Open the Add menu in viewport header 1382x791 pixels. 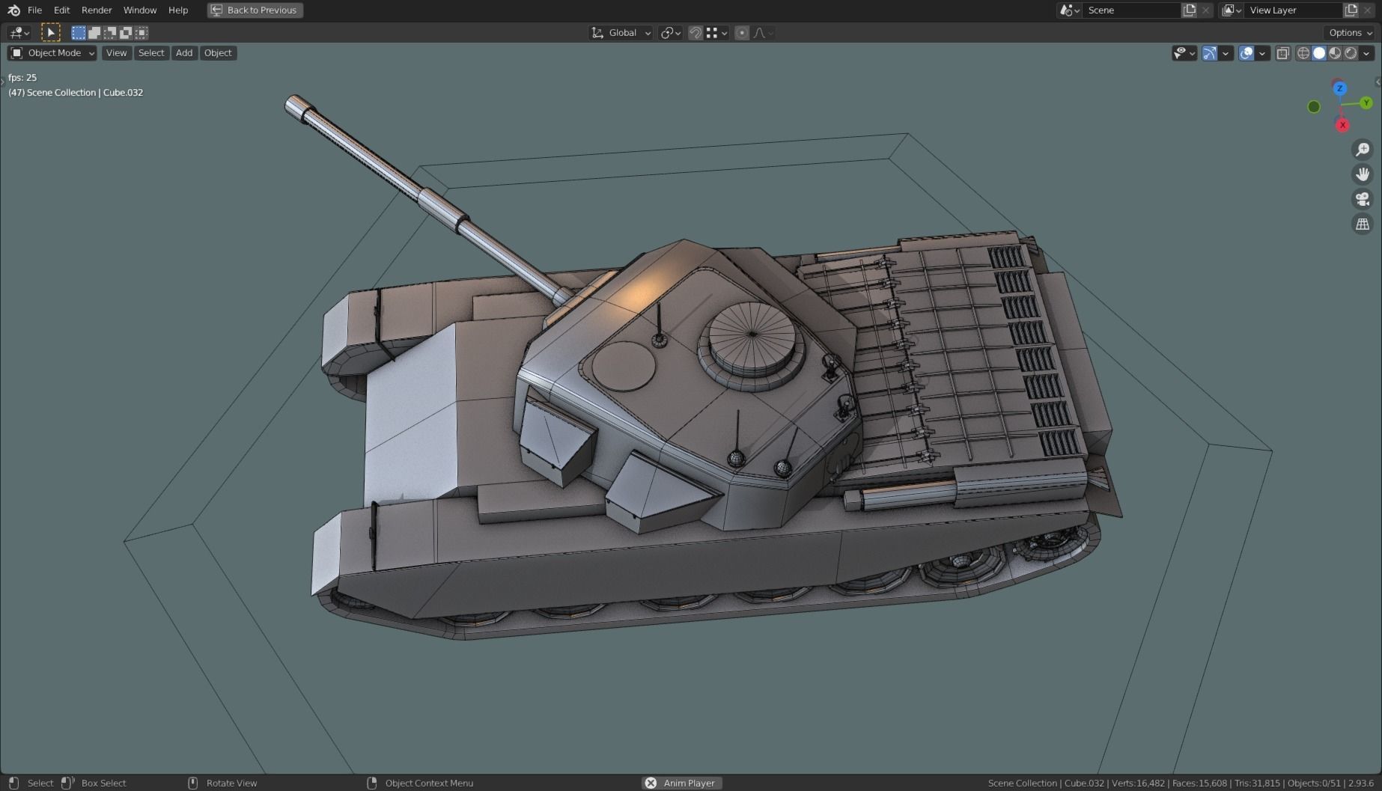tap(184, 52)
